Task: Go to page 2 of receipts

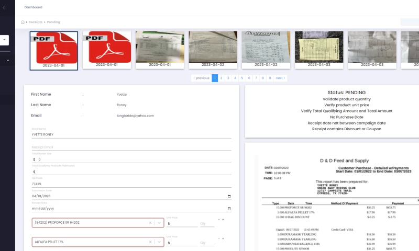Action: (222, 78)
